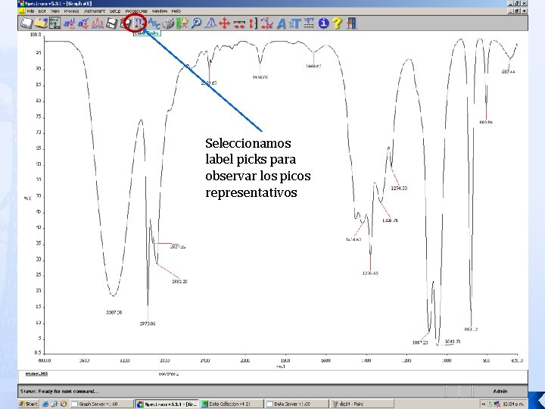The image size is (545, 409).
Task: Switch to the Paint taskbar window
Action: tap(362, 404)
